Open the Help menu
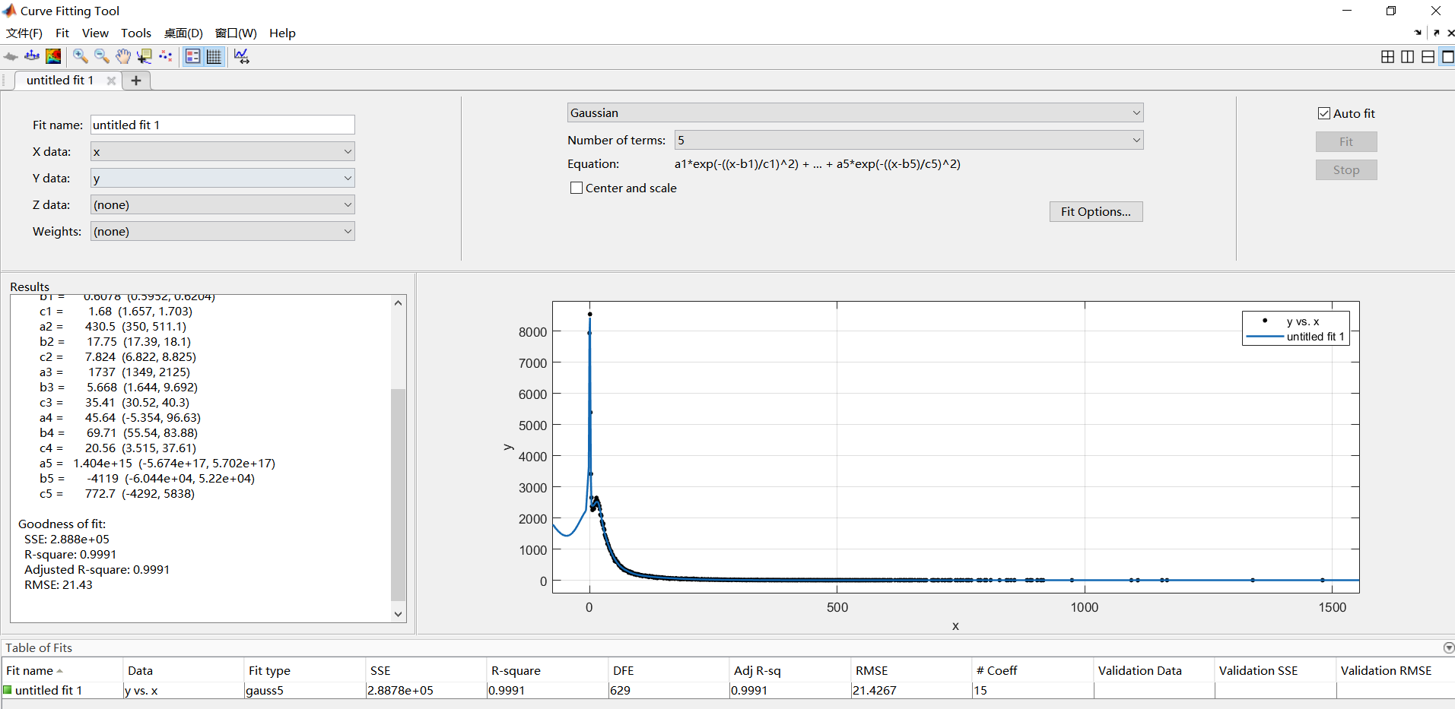 282,33
